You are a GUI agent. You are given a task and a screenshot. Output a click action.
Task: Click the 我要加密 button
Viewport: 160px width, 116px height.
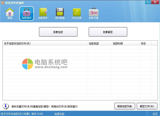[x=58, y=32]
